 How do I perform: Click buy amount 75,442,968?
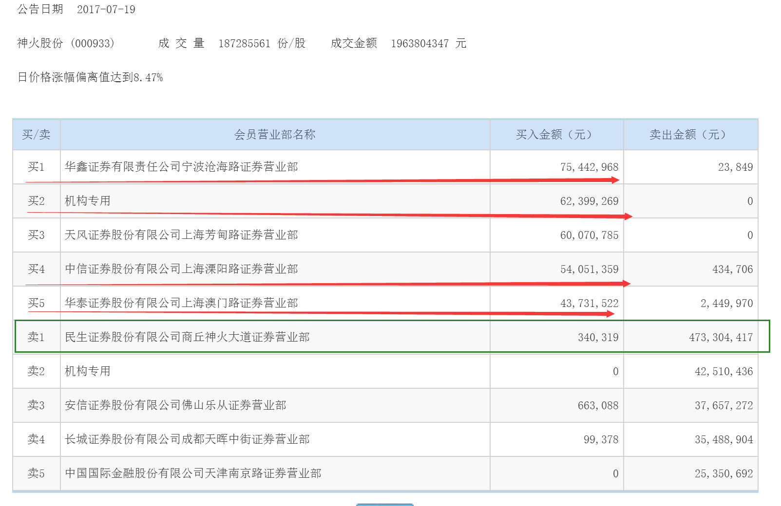[x=589, y=167]
